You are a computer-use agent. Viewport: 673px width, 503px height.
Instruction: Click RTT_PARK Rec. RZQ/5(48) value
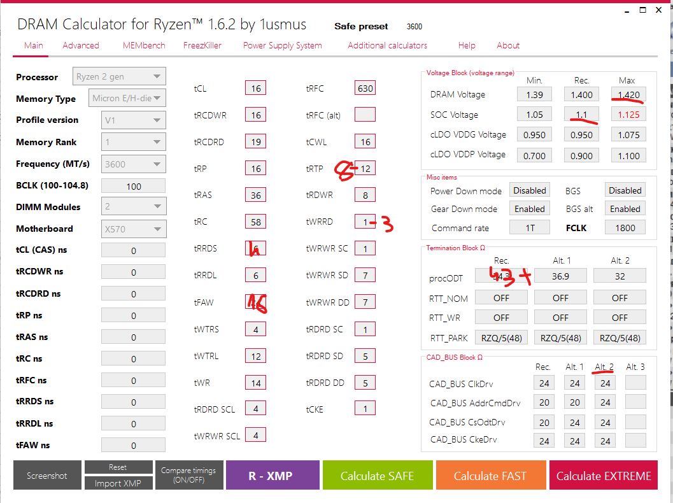pyautogui.click(x=501, y=337)
